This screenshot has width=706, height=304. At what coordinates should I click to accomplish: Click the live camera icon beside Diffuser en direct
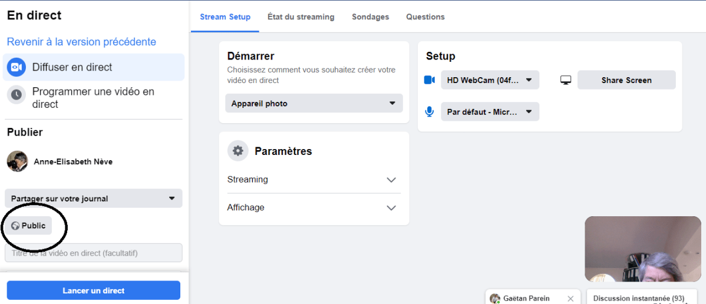[x=17, y=67]
